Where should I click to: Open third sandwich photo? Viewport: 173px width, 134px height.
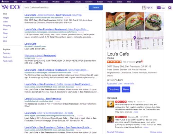(154, 21)
